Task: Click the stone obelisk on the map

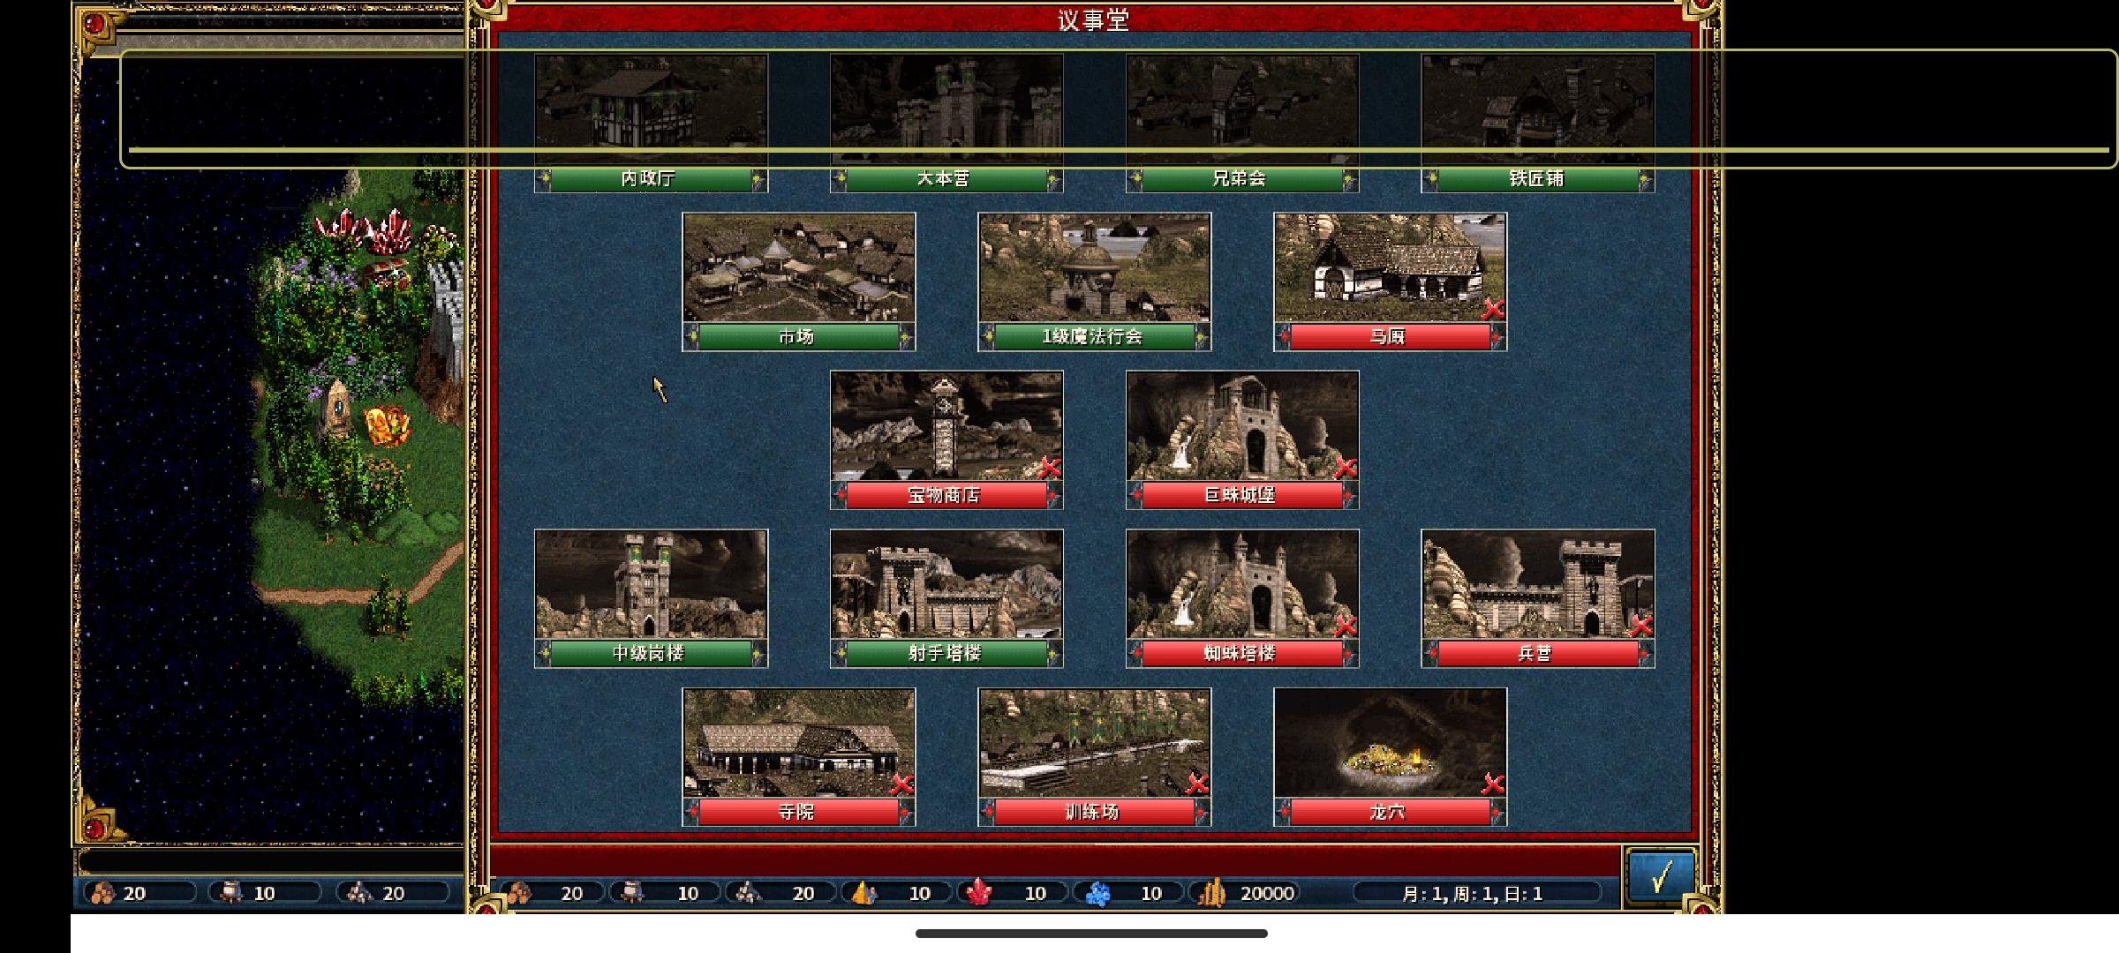Action: [x=337, y=407]
